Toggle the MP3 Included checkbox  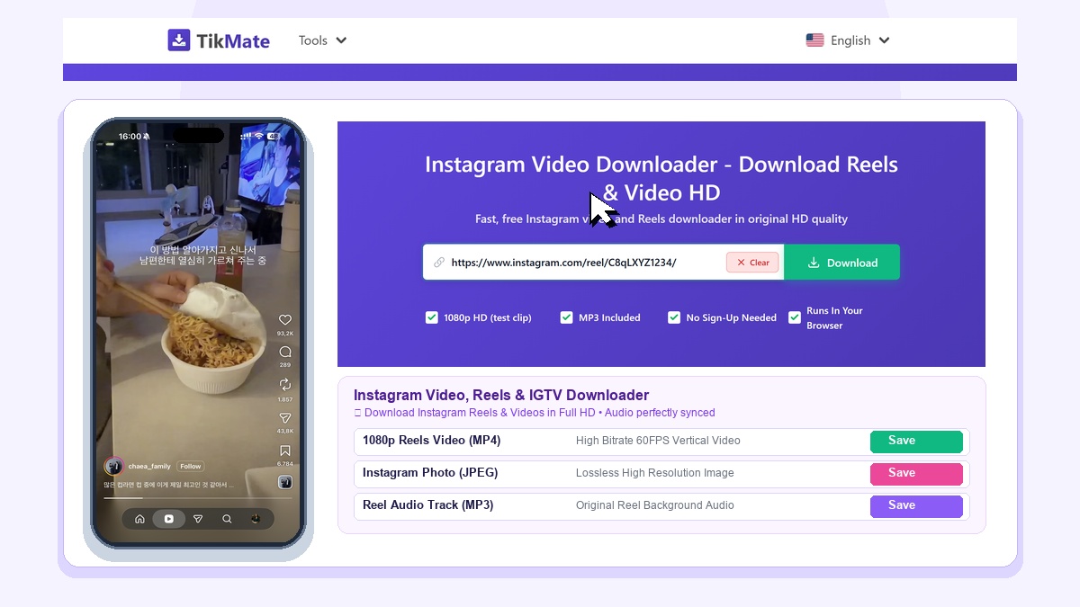(x=566, y=317)
